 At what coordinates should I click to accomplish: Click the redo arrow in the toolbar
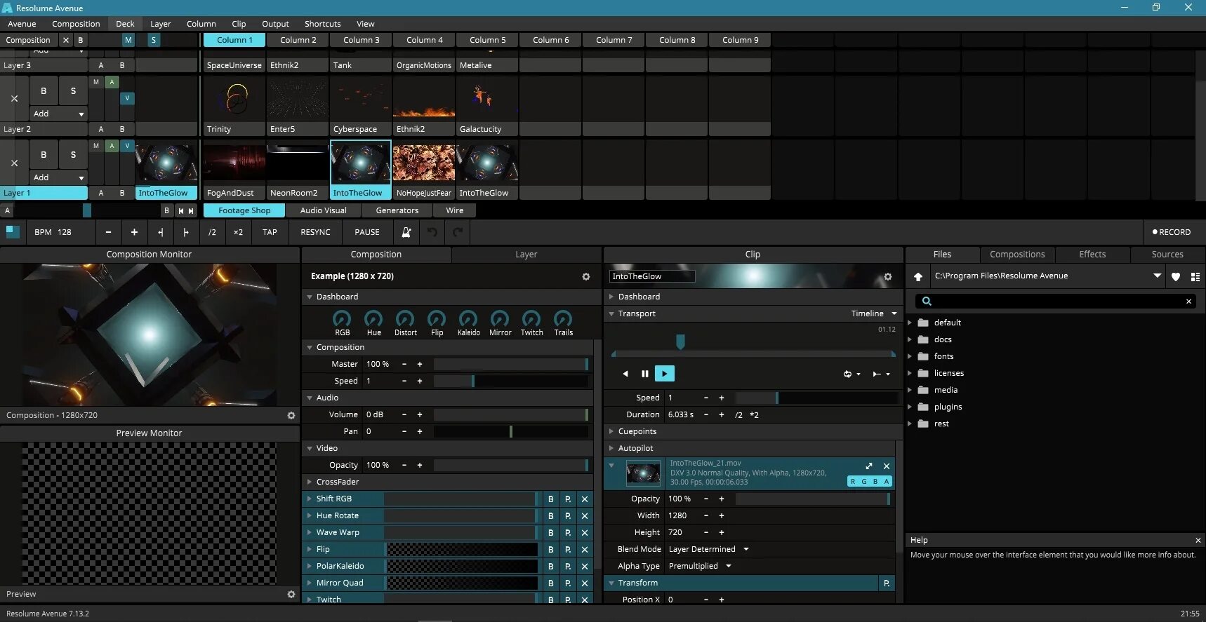coord(458,232)
